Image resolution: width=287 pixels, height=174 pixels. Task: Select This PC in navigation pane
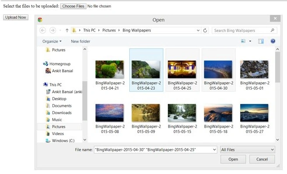pyautogui.click(x=52, y=85)
